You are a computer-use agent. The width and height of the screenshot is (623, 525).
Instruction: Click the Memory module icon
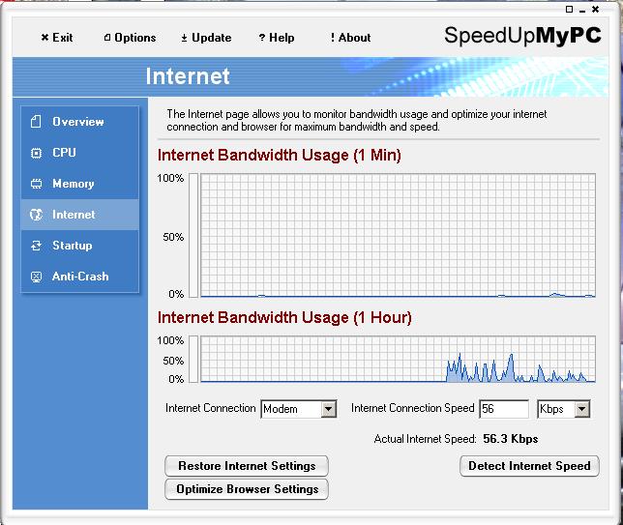click(x=36, y=184)
